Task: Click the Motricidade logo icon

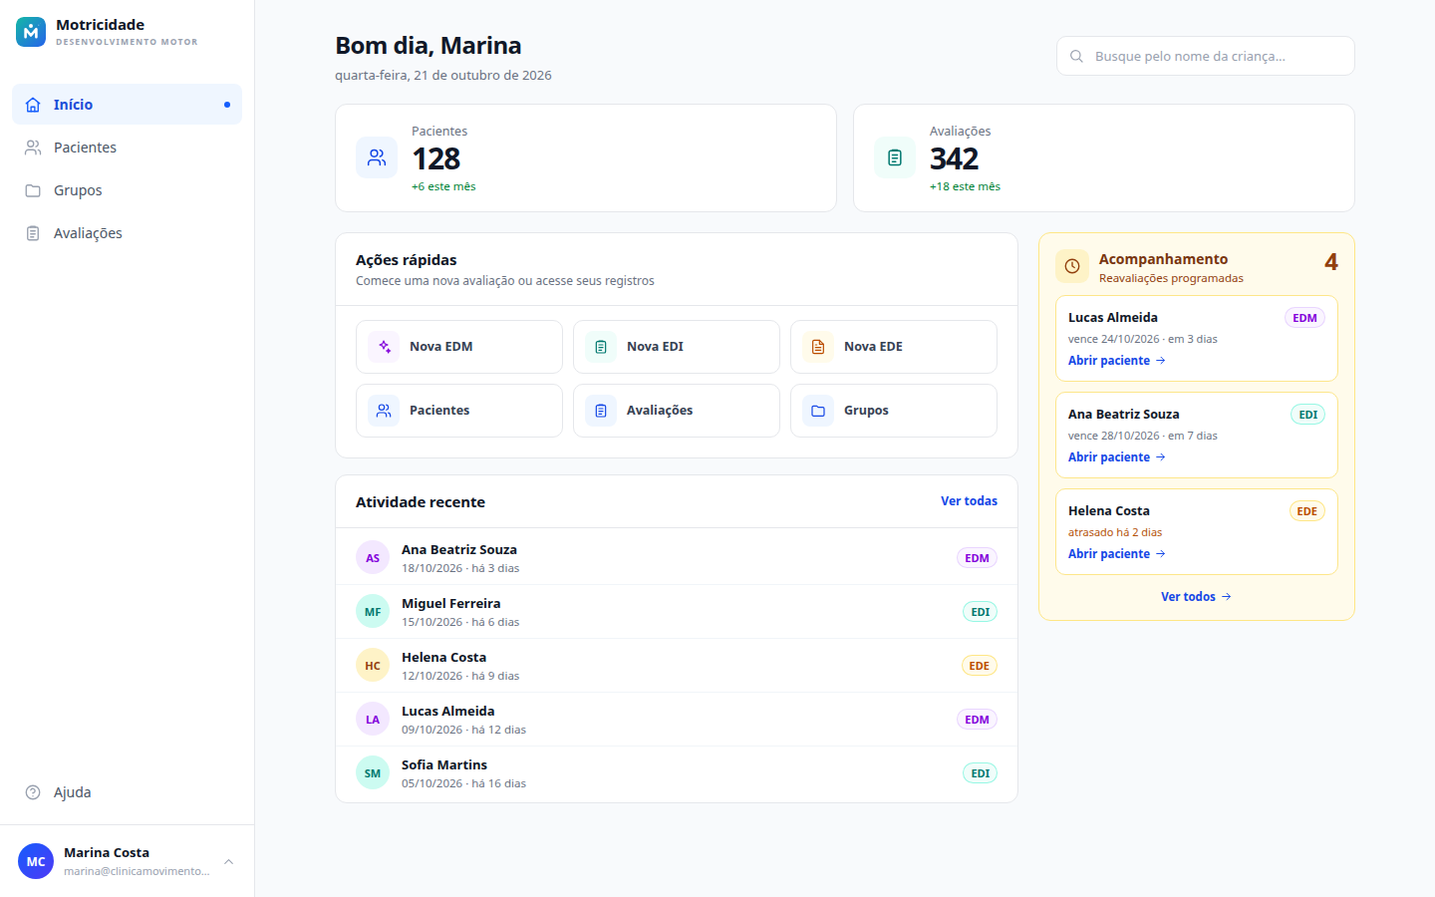Action: pos(31,32)
